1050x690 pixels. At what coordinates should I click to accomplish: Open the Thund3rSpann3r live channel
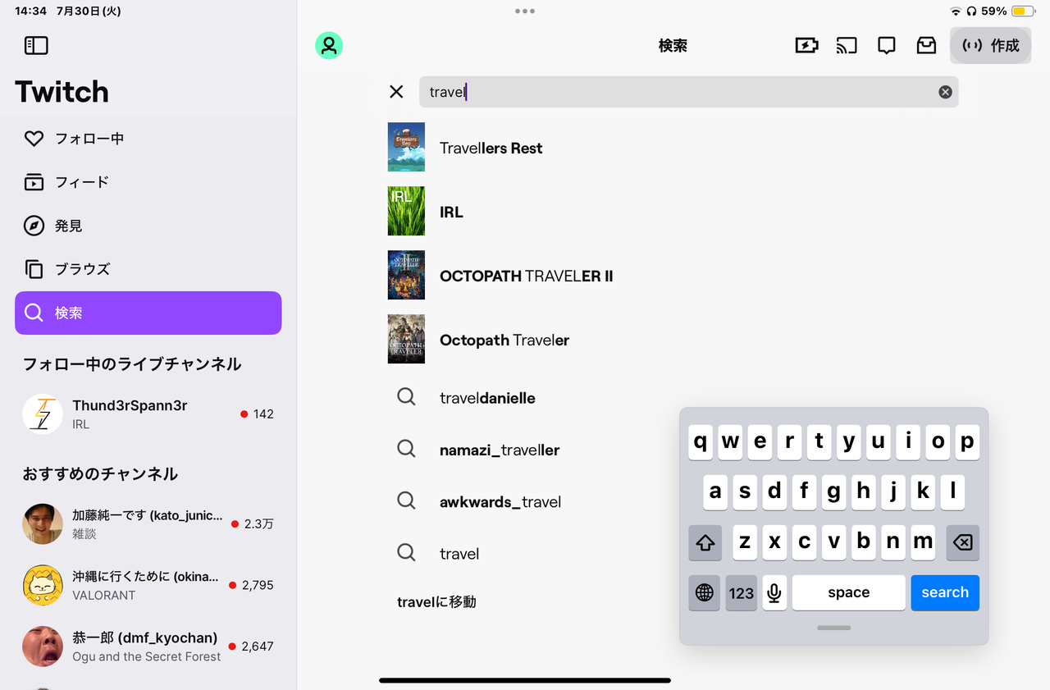click(x=148, y=414)
